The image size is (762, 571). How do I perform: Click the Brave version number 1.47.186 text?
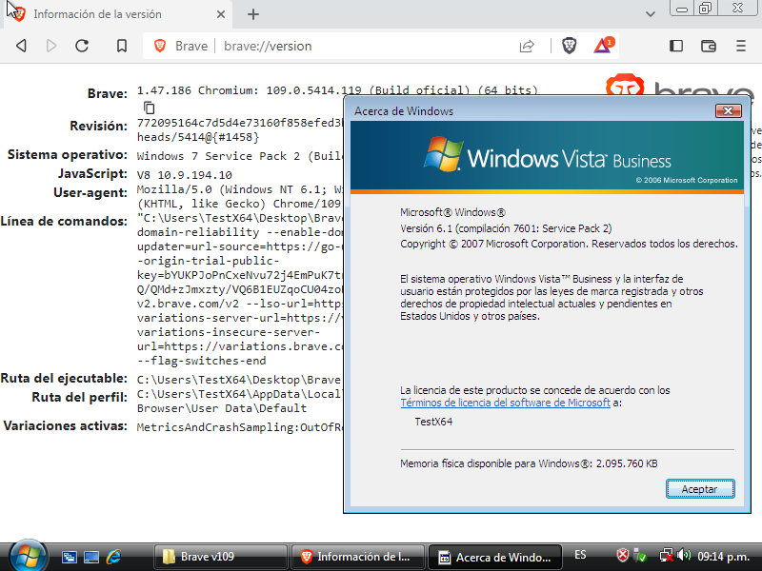coord(164,90)
